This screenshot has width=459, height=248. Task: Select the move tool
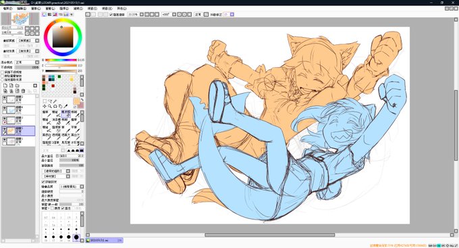(x=45, y=106)
